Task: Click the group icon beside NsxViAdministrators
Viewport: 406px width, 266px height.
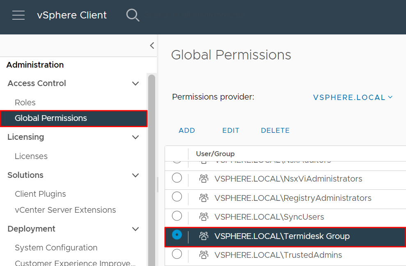Action: (x=204, y=179)
